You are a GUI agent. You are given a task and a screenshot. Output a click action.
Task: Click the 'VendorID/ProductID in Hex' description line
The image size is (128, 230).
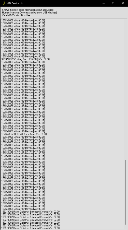(16, 15)
